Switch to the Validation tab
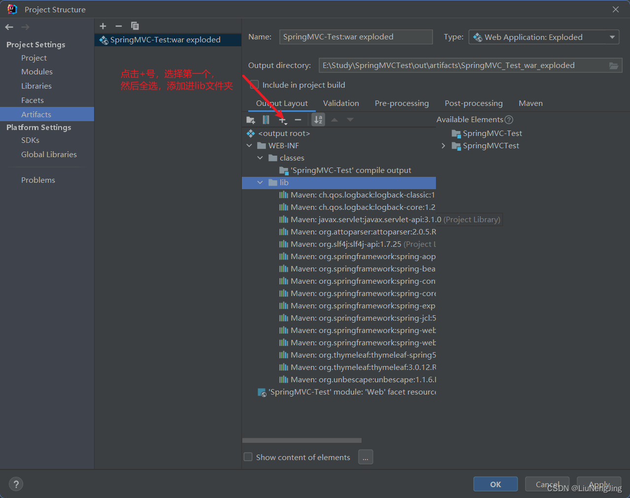630x498 pixels. [x=341, y=103]
